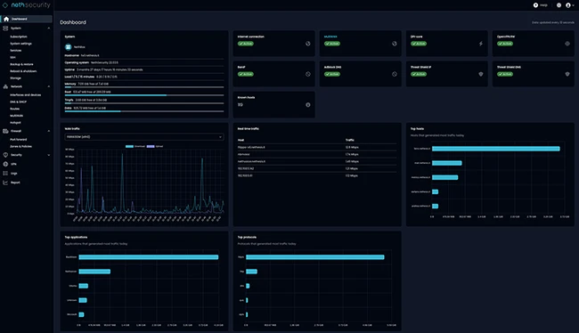Click the MultiWAN card title link
Image resolution: width=579 pixels, height=333 pixels.
coord(330,37)
